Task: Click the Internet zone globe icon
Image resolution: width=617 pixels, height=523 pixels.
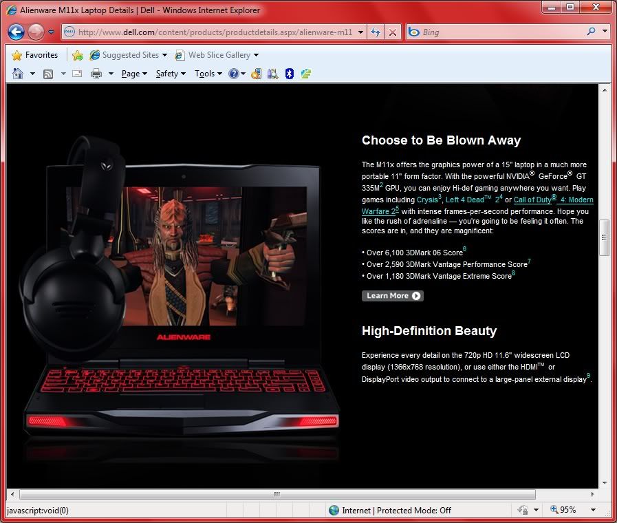Action: (334, 511)
